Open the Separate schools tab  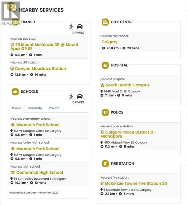click(x=35, y=108)
